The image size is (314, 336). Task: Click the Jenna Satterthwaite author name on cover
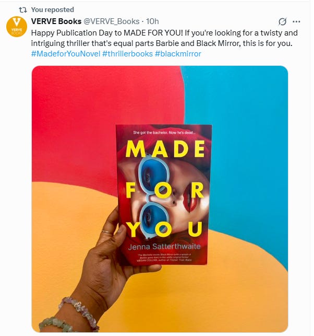[164, 247]
